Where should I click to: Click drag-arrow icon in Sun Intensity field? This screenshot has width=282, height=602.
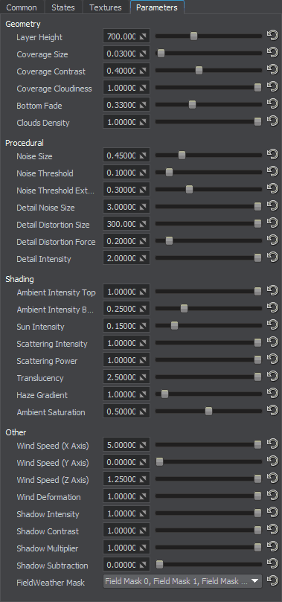click(143, 326)
